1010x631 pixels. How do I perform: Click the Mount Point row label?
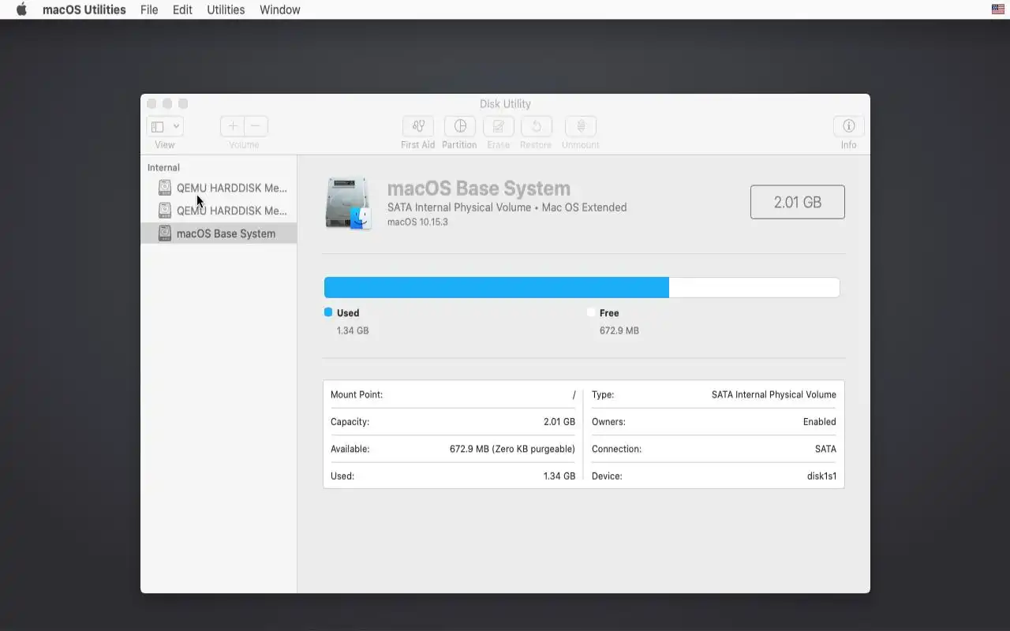click(x=357, y=394)
